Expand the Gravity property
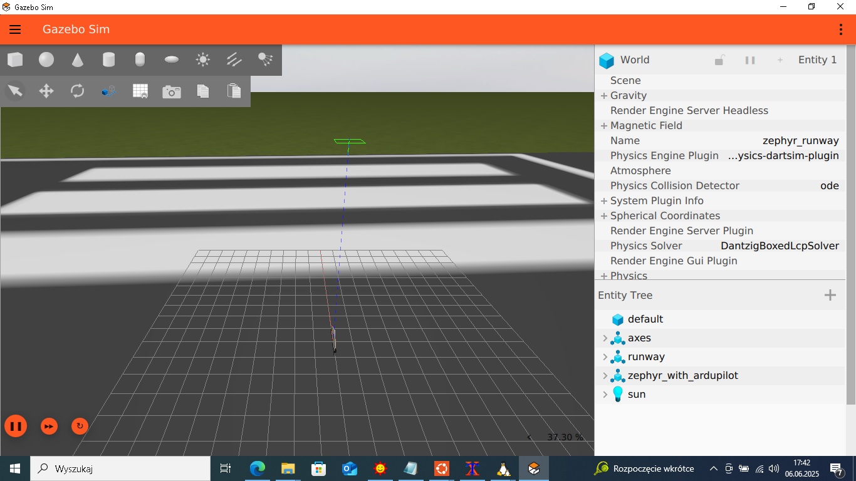 pyautogui.click(x=603, y=95)
